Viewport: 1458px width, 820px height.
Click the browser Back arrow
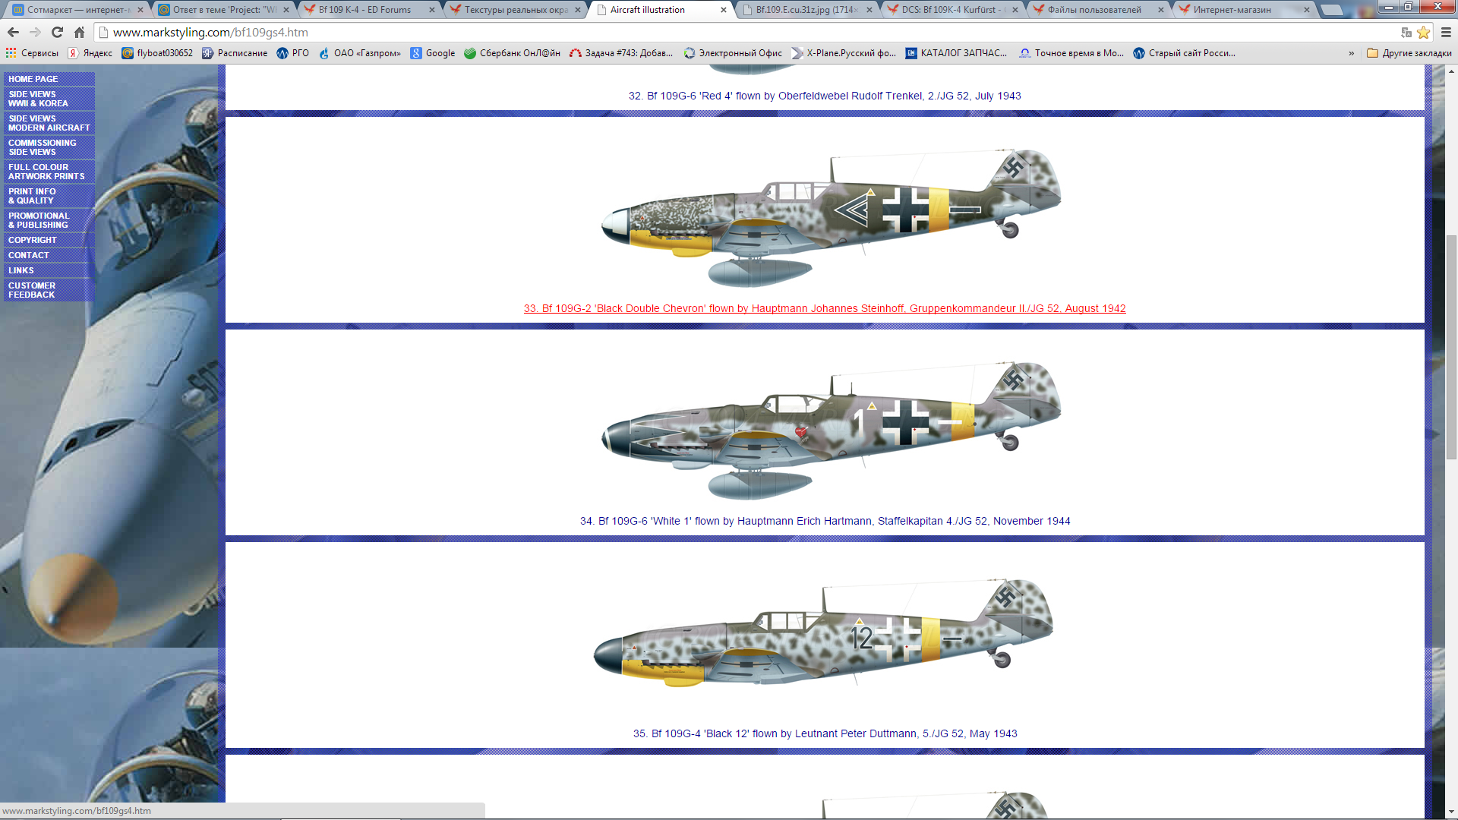pyautogui.click(x=13, y=33)
